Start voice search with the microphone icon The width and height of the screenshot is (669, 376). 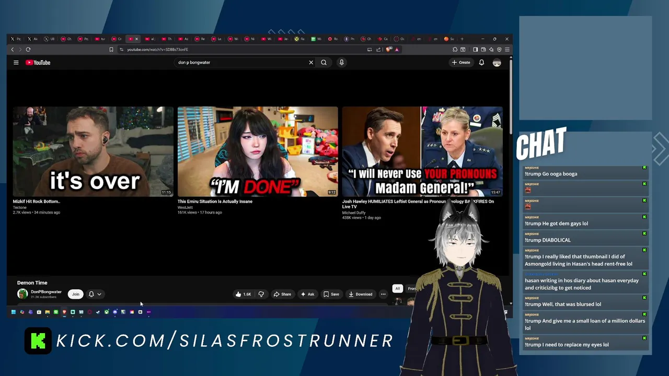(x=341, y=63)
